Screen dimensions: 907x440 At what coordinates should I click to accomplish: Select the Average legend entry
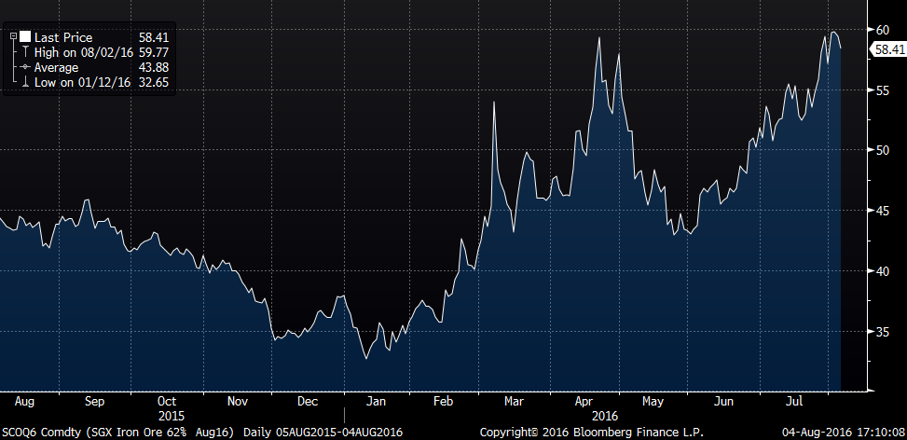coord(57,68)
